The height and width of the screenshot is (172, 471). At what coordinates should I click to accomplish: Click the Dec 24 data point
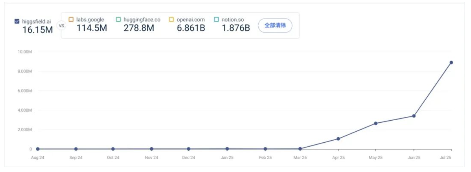coord(188,149)
